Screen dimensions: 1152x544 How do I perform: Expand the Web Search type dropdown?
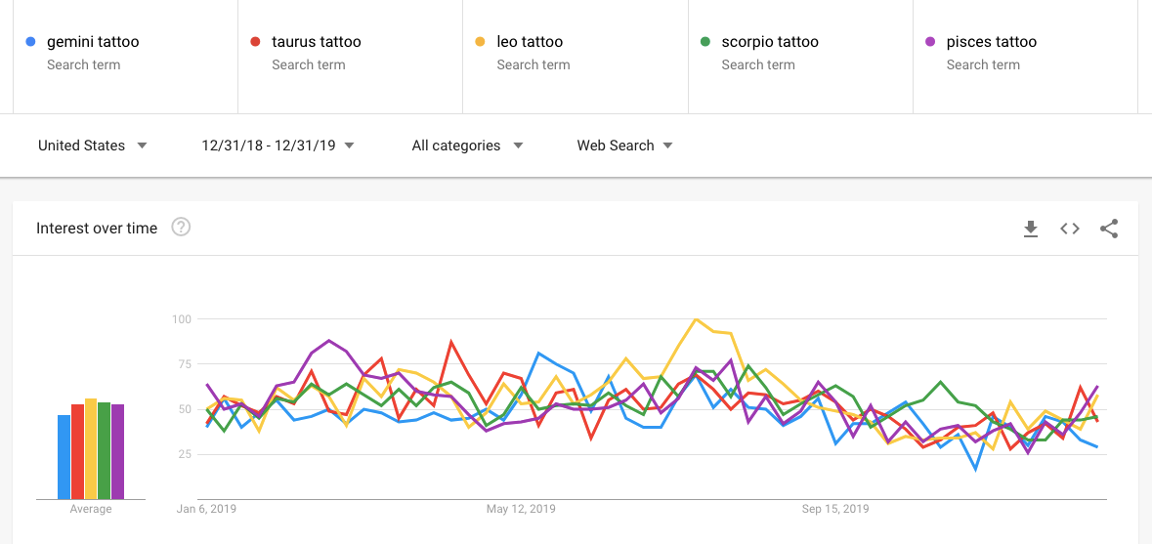point(624,146)
